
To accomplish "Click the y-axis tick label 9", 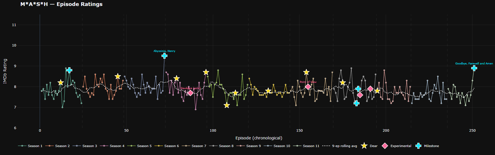I will click(15, 66).
